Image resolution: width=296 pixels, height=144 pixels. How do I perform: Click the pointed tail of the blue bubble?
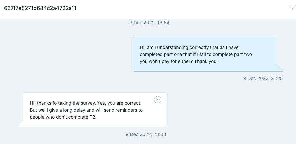coord(279,68)
